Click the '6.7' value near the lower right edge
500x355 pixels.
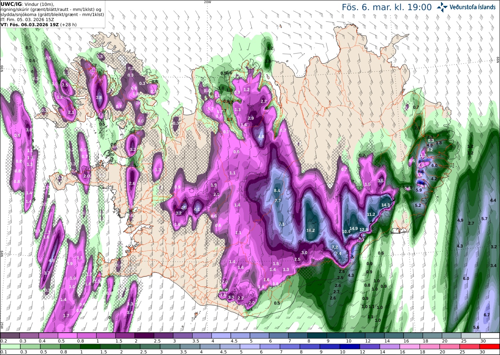487,315
